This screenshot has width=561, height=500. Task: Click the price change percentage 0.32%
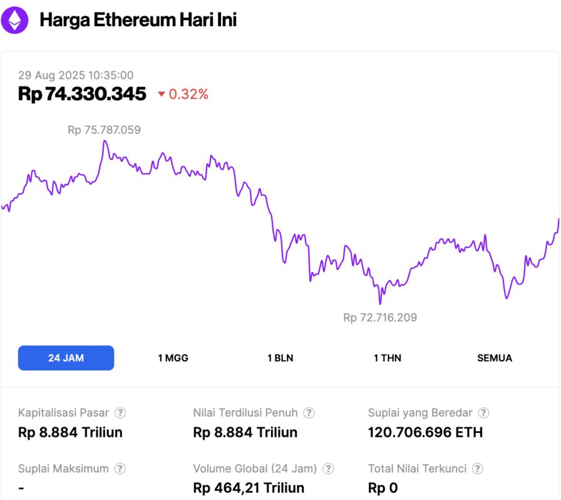188,95
